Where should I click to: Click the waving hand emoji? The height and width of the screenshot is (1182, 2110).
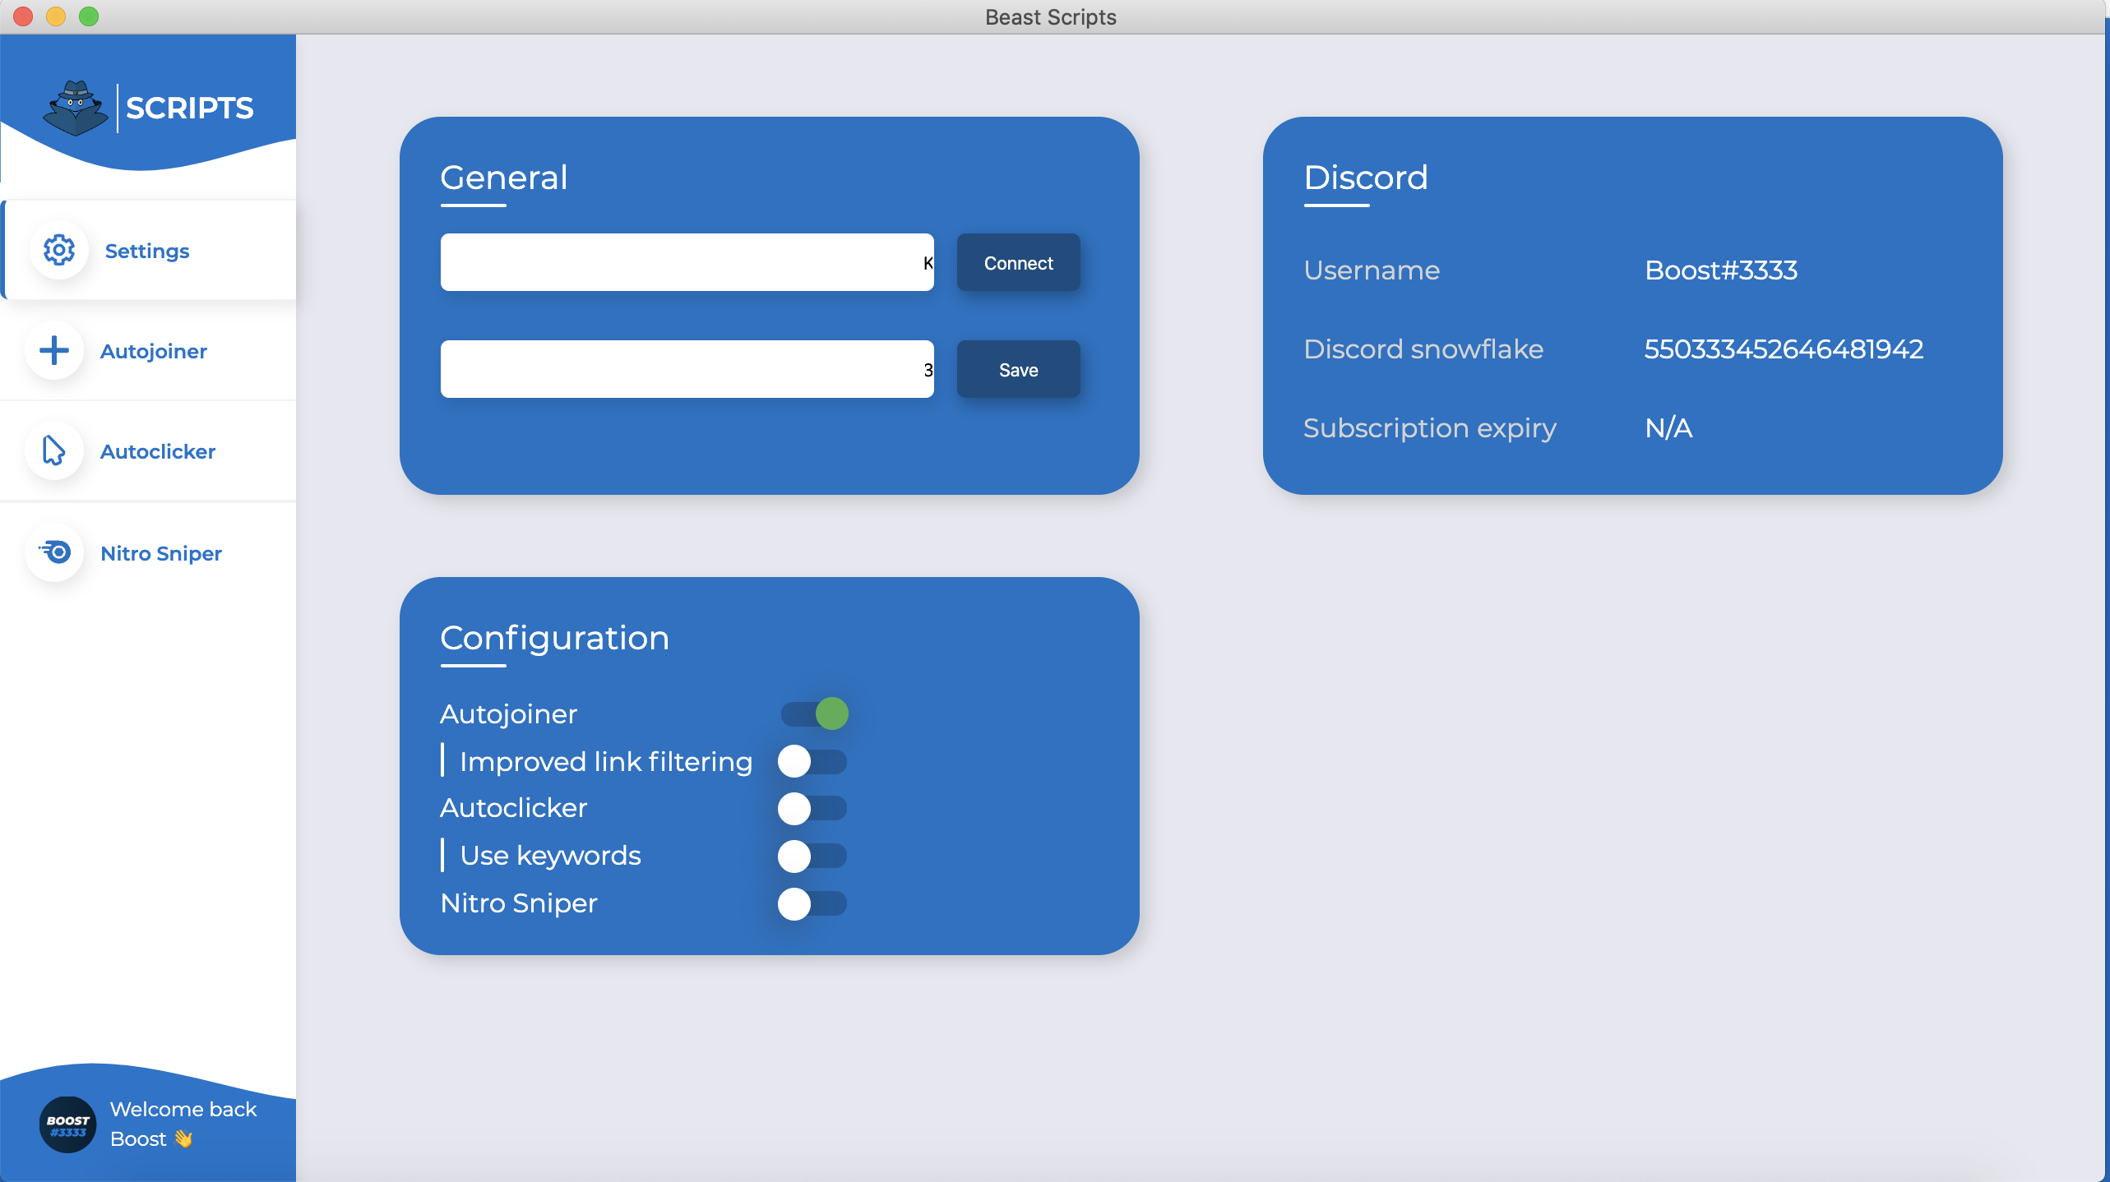pyautogui.click(x=183, y=1139)
